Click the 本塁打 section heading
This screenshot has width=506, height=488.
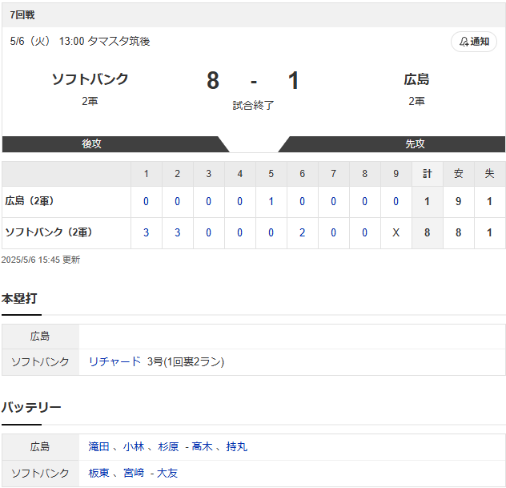click(19, 298)
